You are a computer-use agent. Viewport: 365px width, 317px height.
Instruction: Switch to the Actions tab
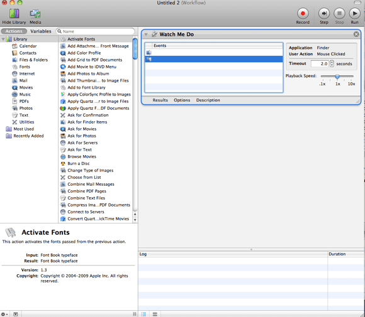coord(14,31)
